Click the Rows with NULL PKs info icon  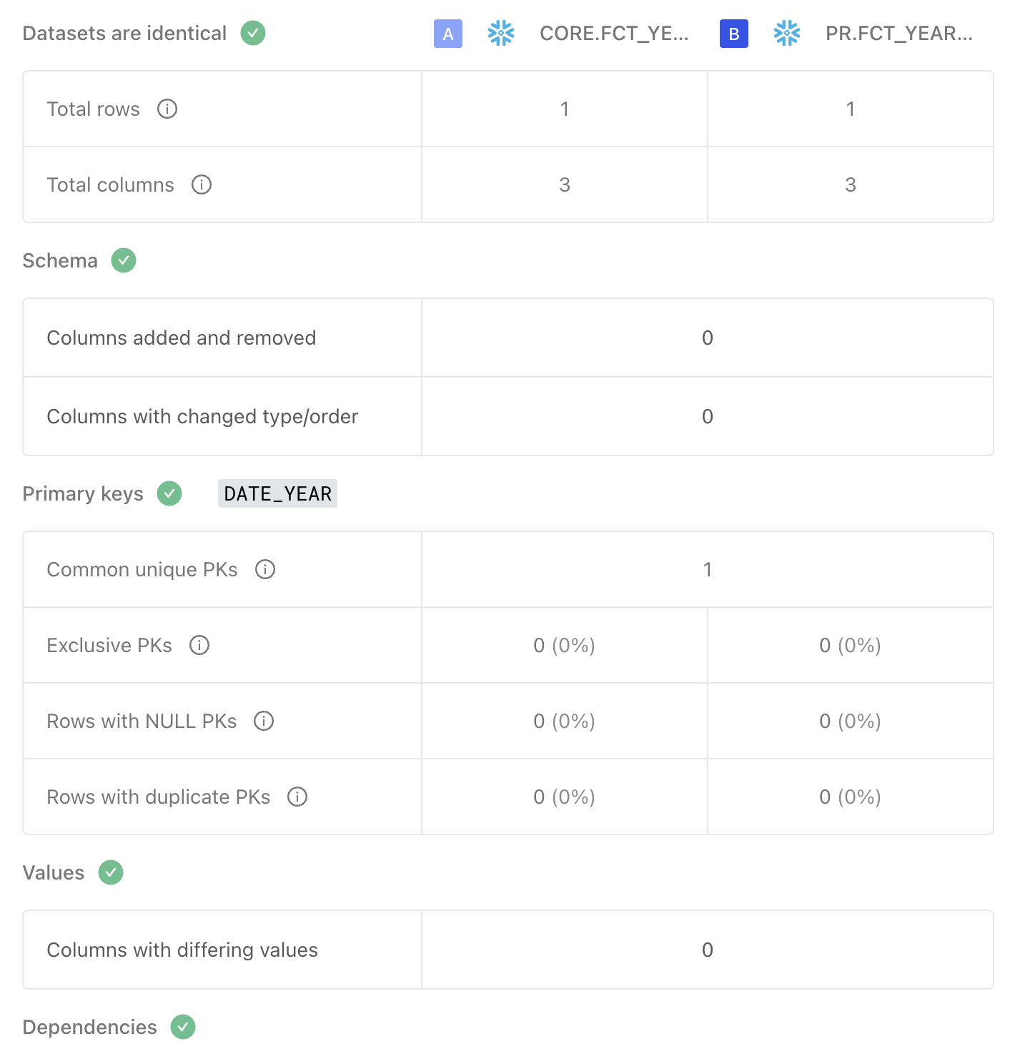click(x=264, y=721)
